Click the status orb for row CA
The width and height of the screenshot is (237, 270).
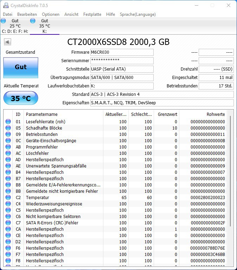coord(8,229)
